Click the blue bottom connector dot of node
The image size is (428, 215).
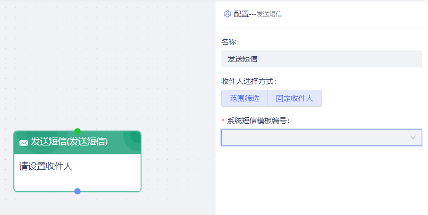pos(77,191)
